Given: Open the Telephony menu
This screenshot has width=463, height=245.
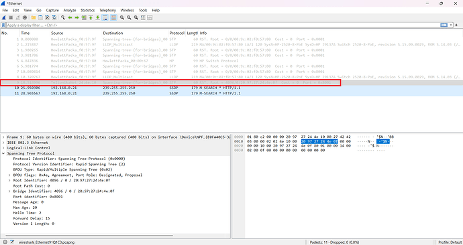Looking at the screenshot, I should point(107,10).
